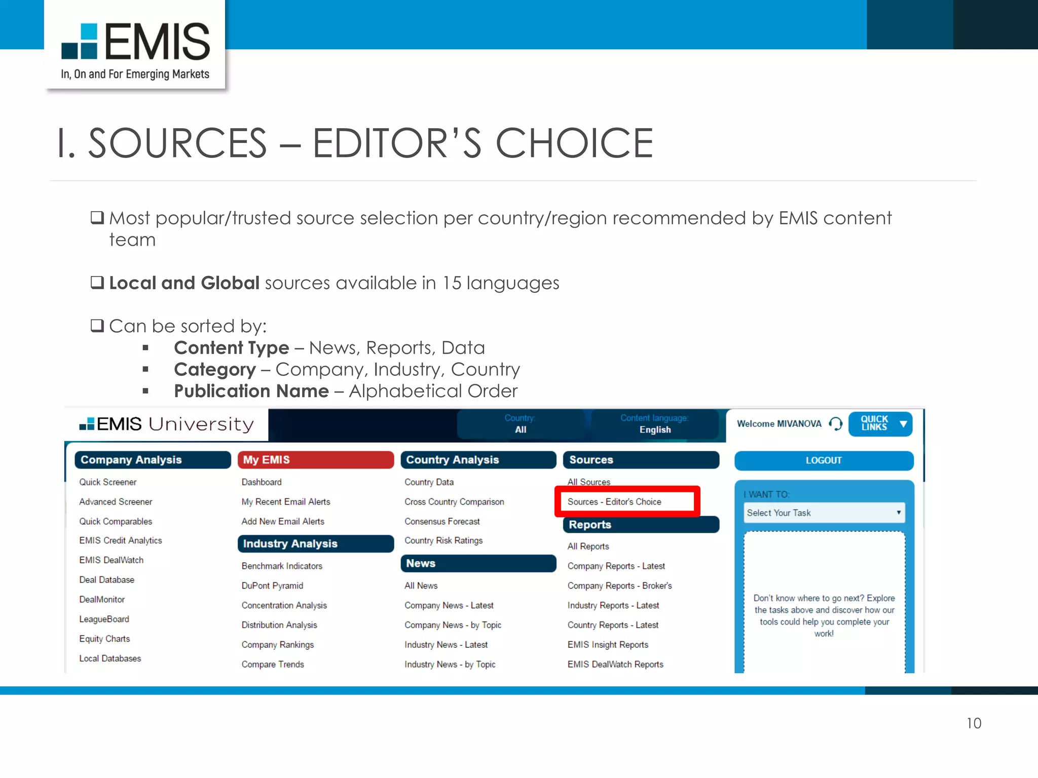
Task: Open the Country: All selector
Action: [x=521, y=424]
